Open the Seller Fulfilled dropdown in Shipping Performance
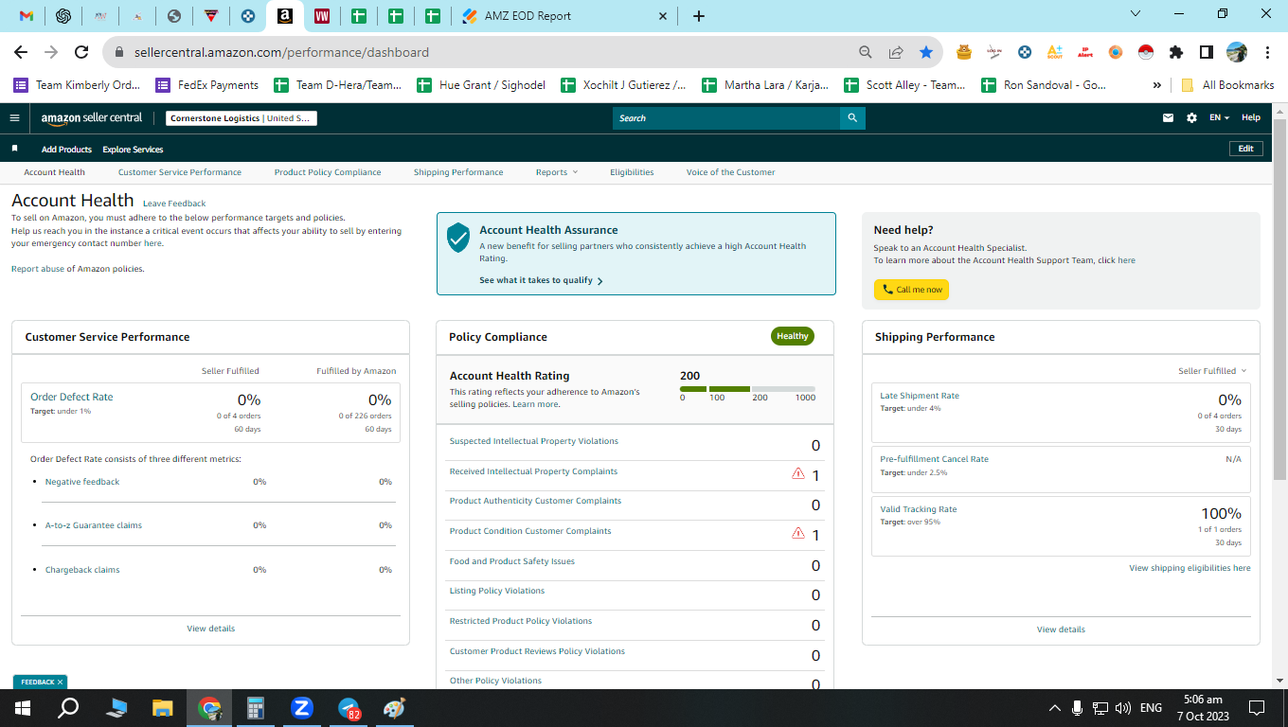Viewport: 1288px width, 727px height. 1212,371
